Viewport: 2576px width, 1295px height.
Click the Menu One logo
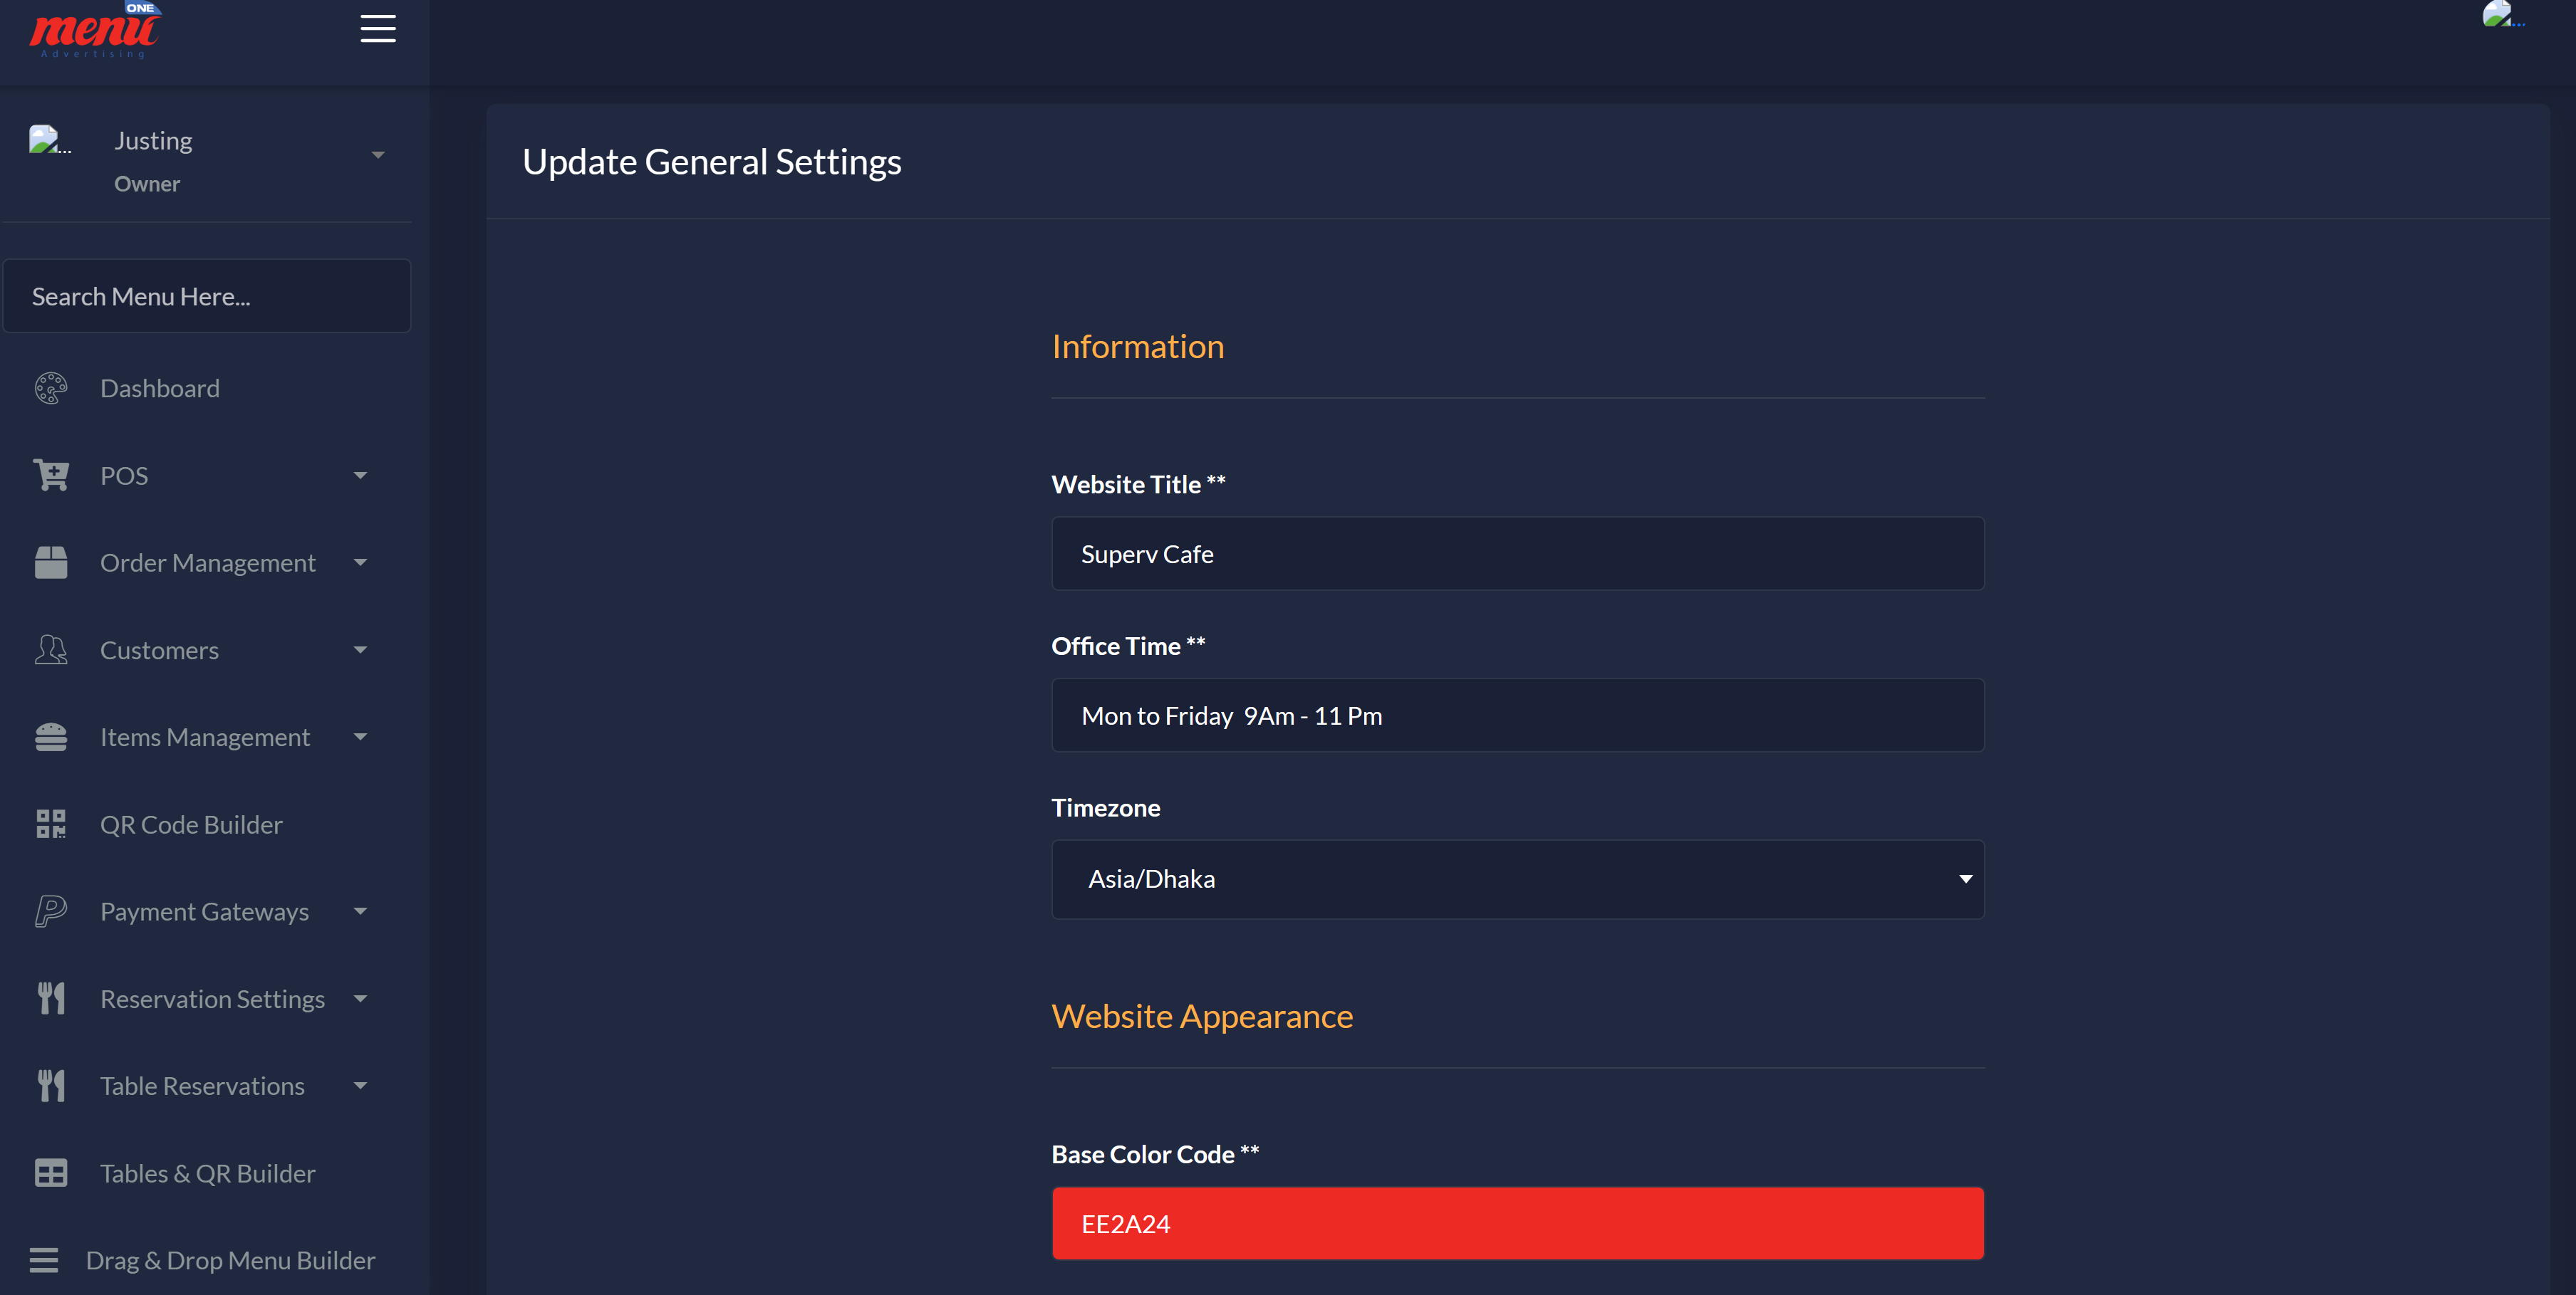(96, 29)
